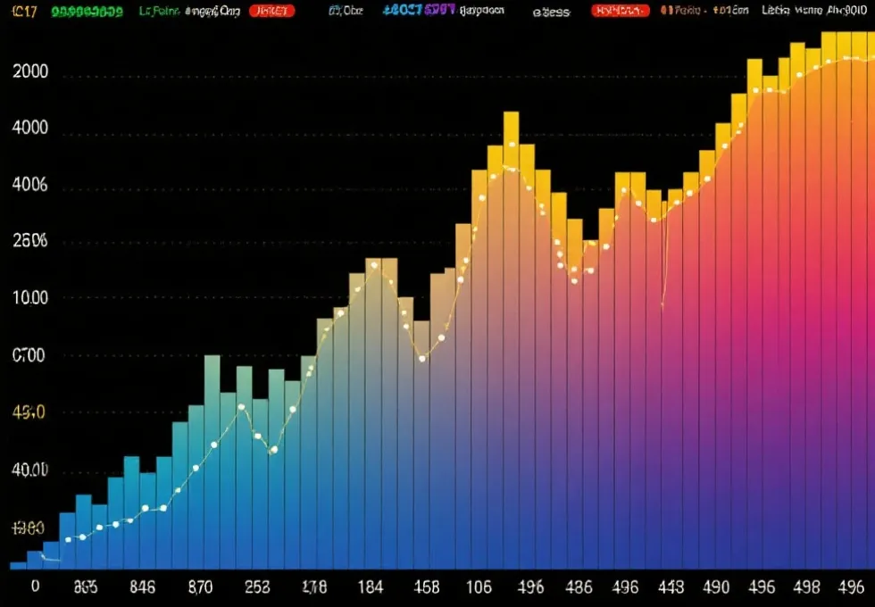The height and width of the screenshot is (607, 875).
Task: Select the shortest blue bar at the far left
Action: tap(18, 565)
